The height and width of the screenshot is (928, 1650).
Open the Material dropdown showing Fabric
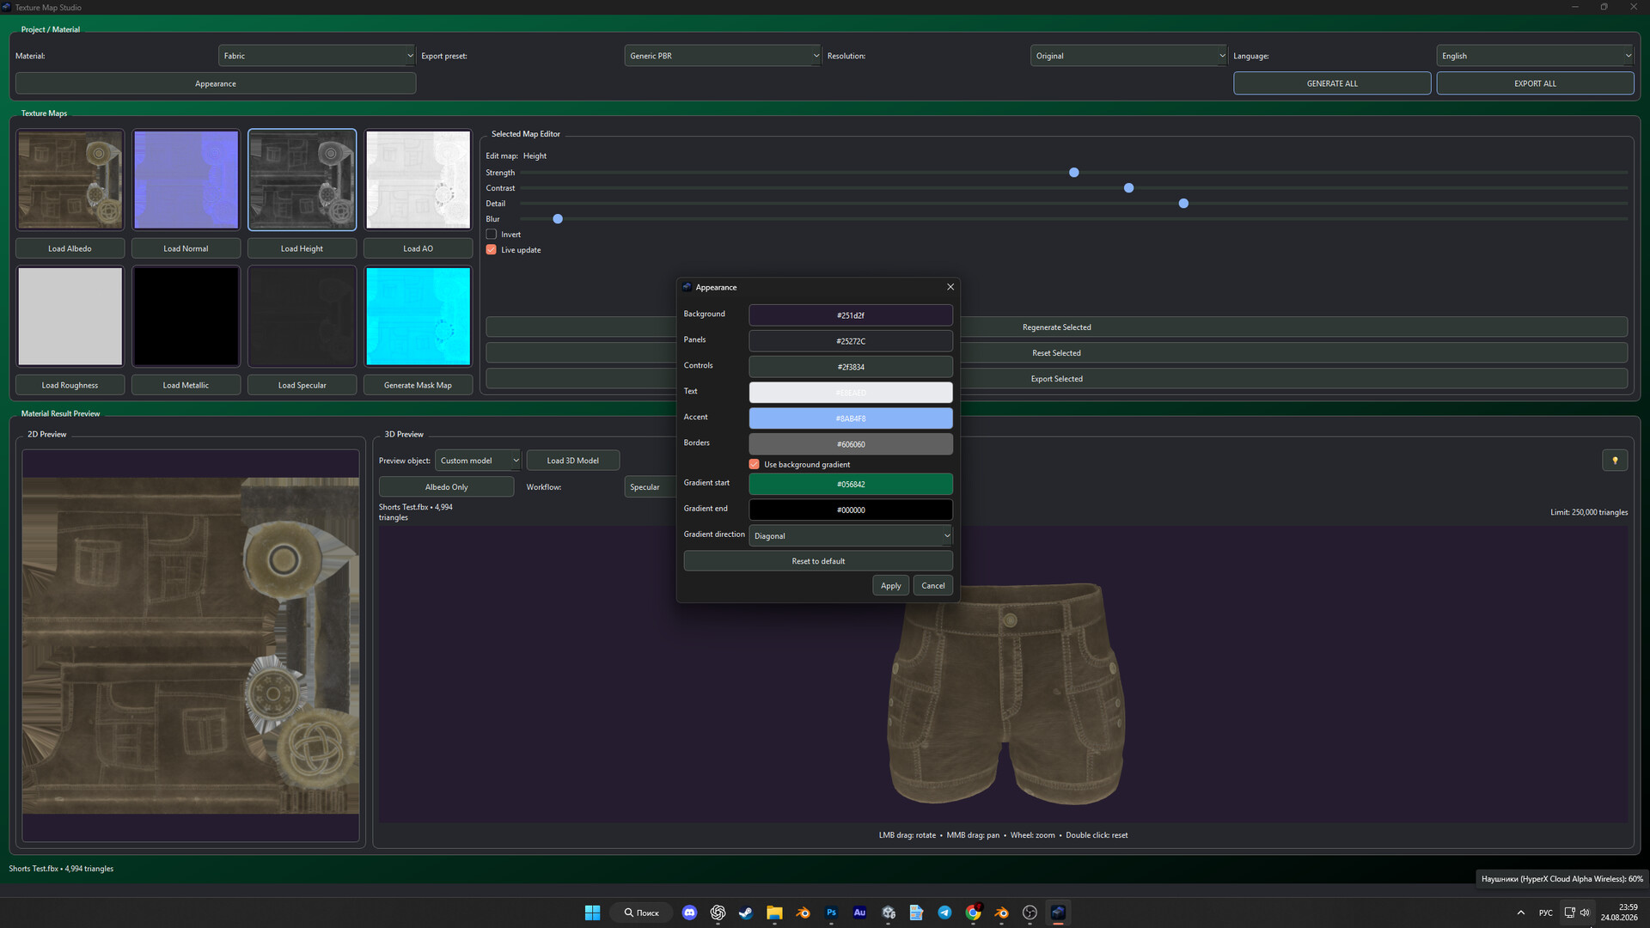tap(316, 56)
